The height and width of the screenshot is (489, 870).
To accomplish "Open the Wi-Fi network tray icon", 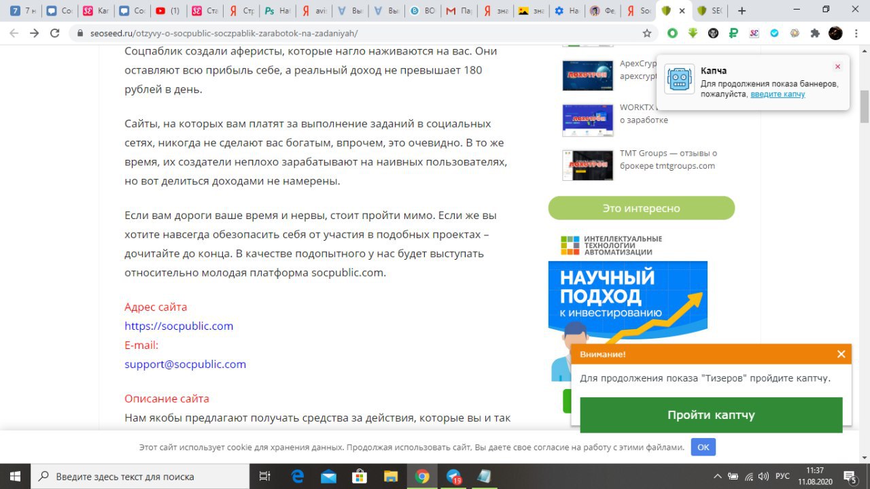I will pos(749,476).
